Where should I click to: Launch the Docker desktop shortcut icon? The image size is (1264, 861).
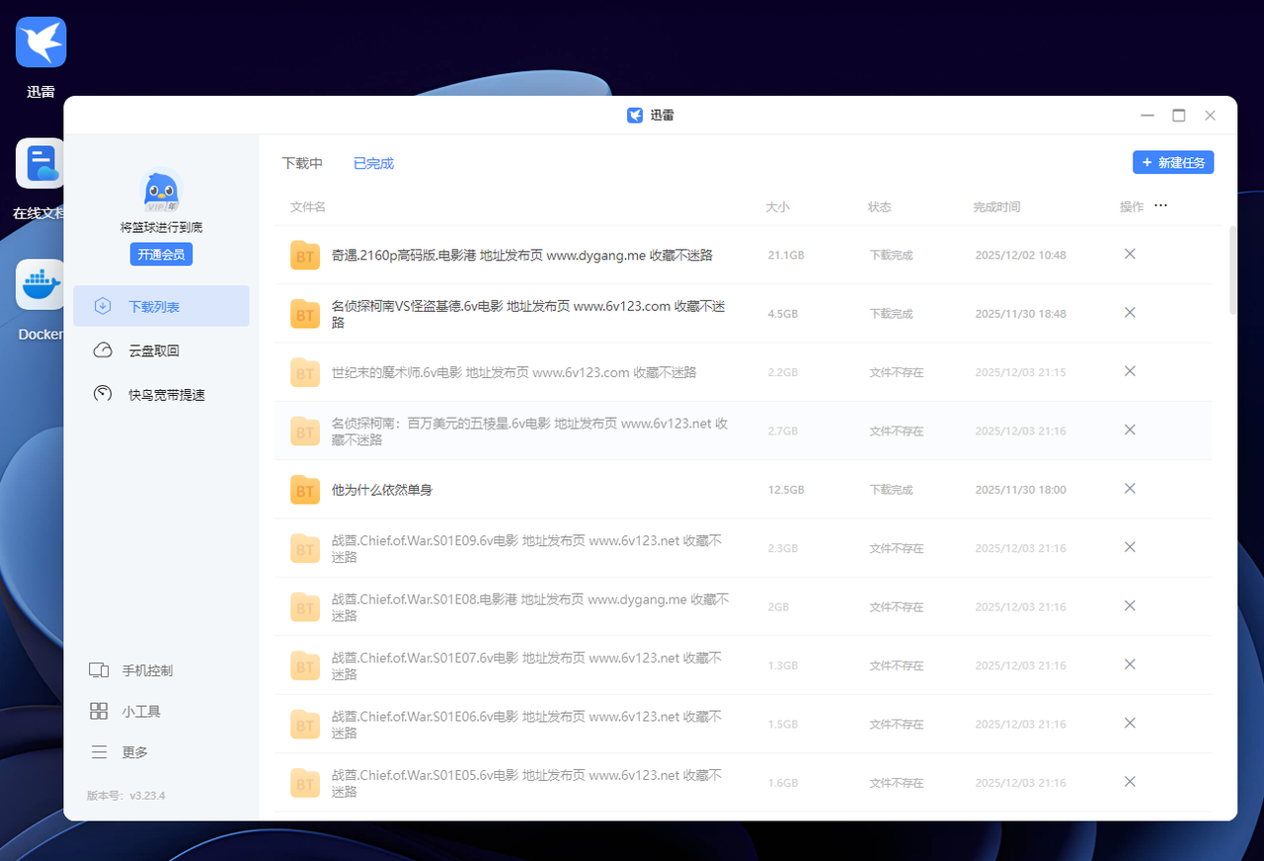click(41, 284)
